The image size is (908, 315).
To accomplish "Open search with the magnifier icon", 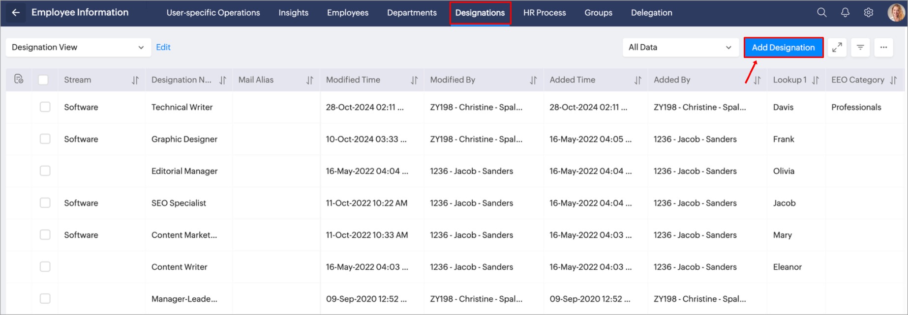I will pos(822,13).
